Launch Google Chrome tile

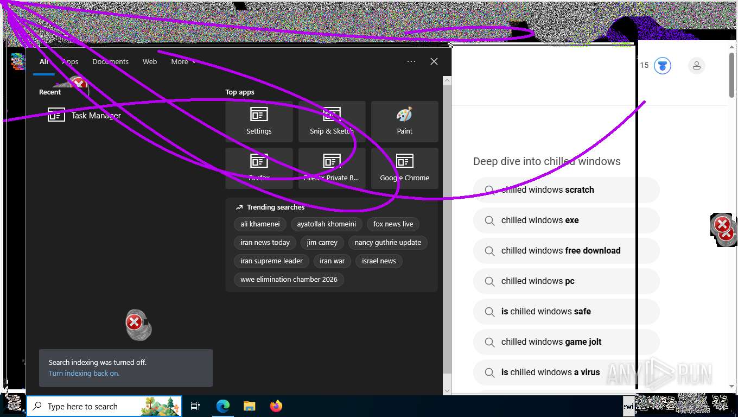point(405,168)
